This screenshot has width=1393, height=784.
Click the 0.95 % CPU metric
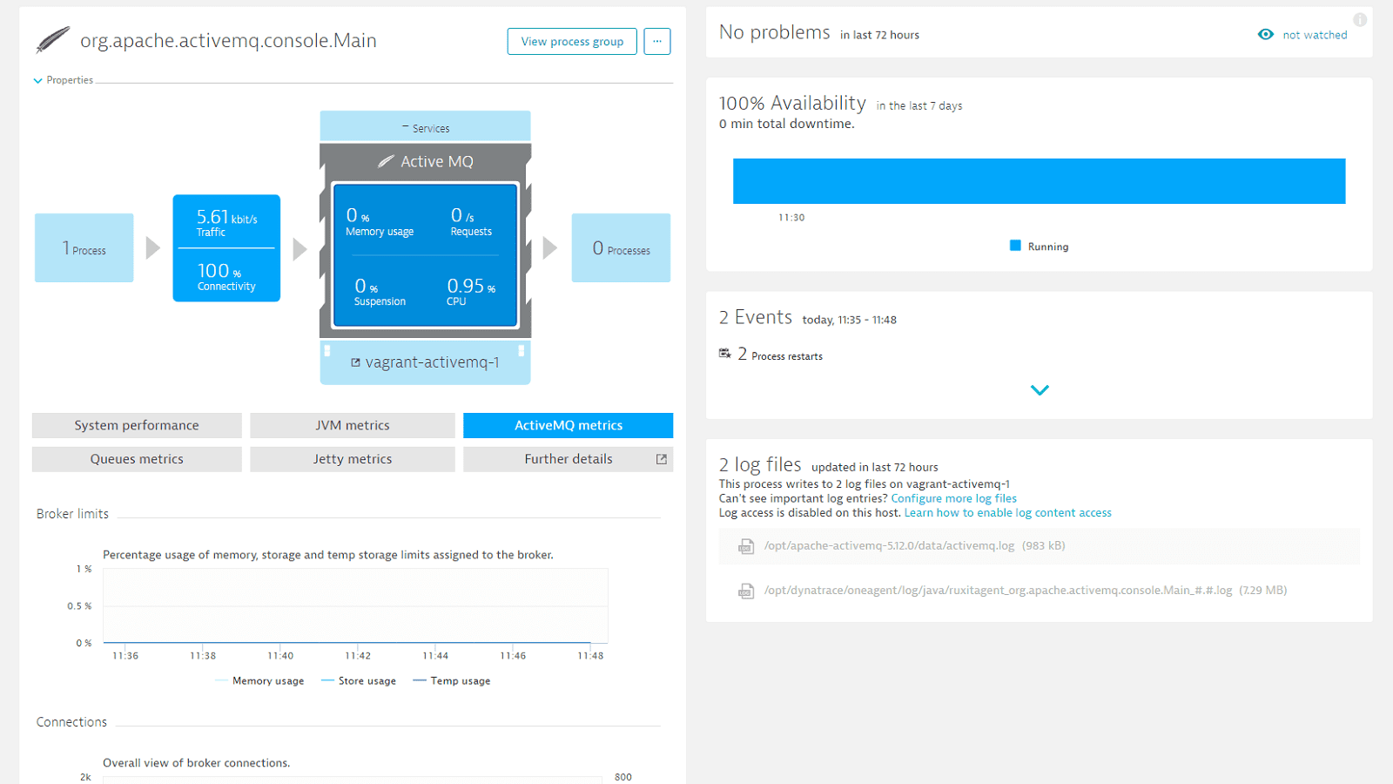(471, 292)
